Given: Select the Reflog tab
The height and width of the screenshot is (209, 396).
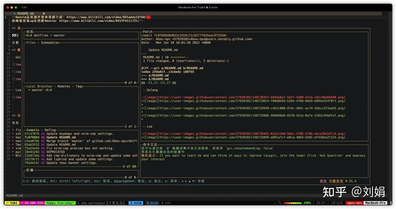Looking at the screenshot, I should (x=50, y=130).
